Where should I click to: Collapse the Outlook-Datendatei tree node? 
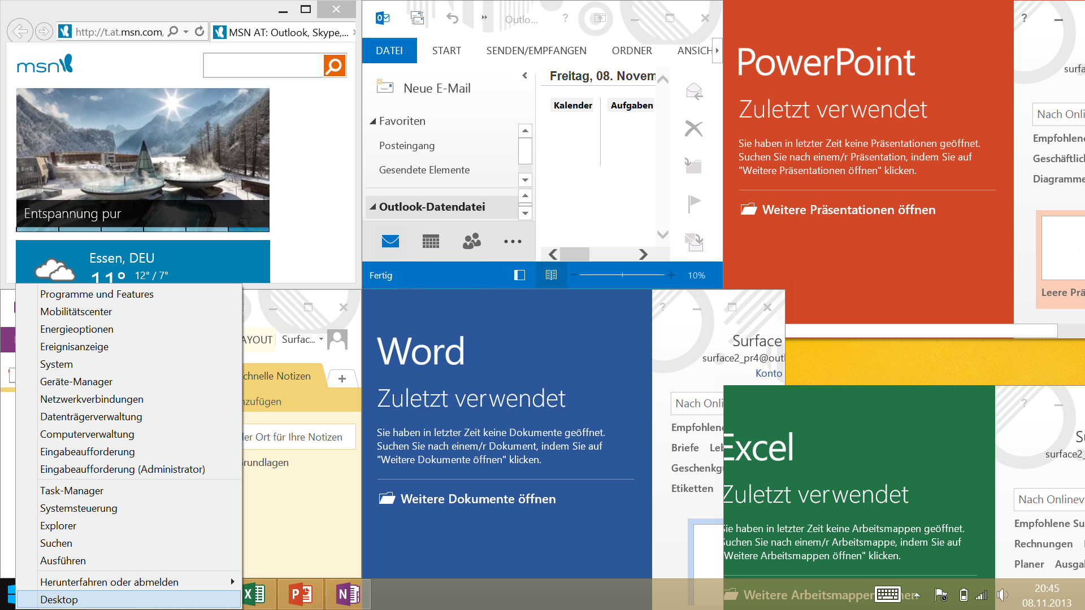click(373, 207)
